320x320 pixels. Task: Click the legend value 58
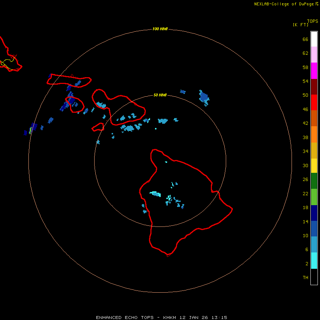point(305,67)
